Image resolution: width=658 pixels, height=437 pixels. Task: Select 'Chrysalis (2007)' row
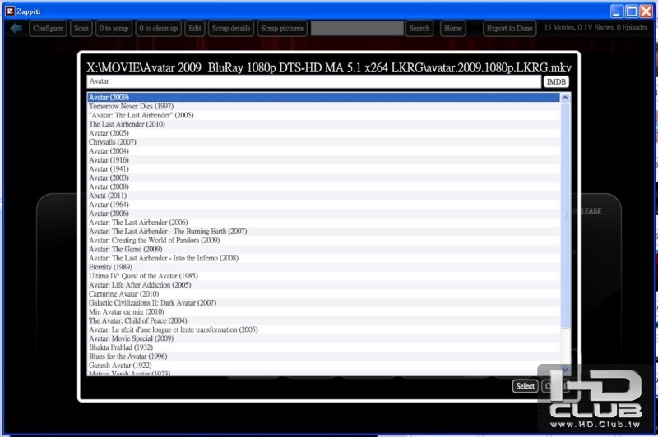point(323,142)
